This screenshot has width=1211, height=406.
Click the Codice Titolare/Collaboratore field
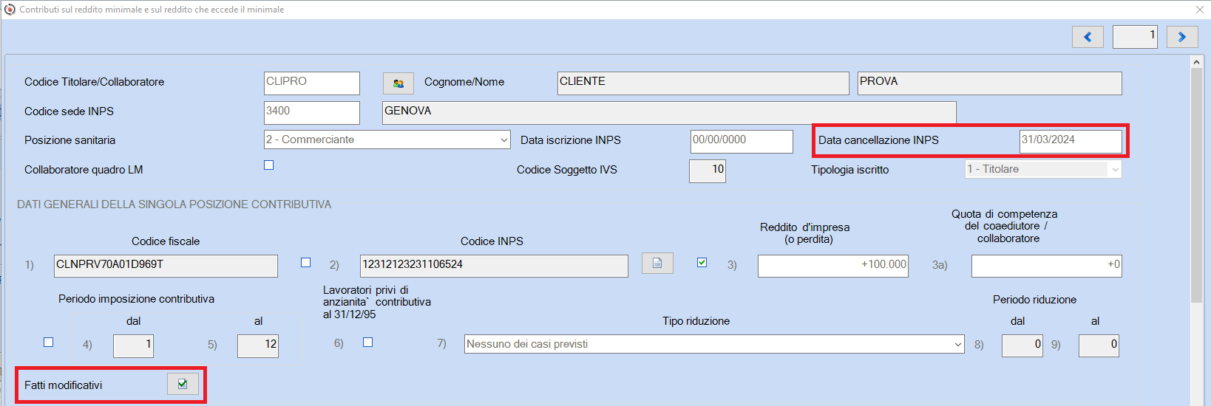(312, 83)
